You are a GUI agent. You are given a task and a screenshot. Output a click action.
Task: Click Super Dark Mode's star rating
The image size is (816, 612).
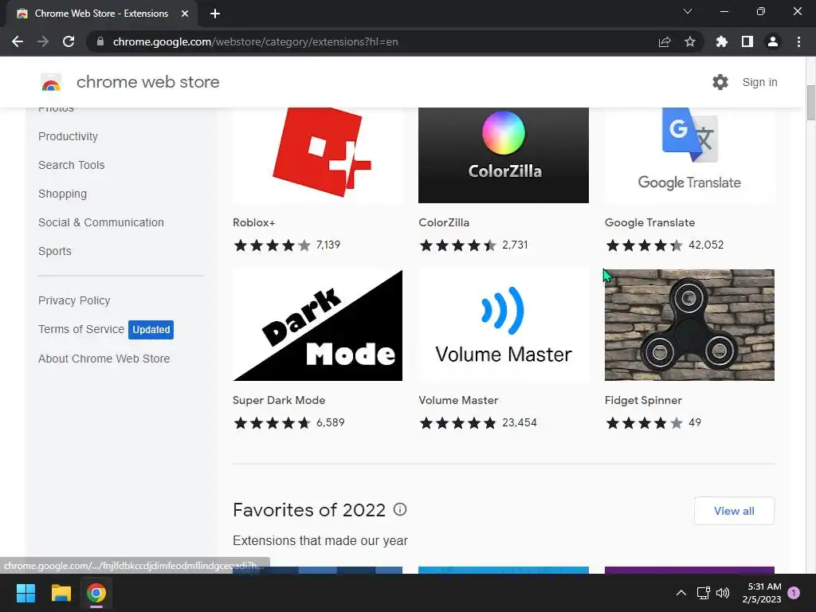(273, 423)
